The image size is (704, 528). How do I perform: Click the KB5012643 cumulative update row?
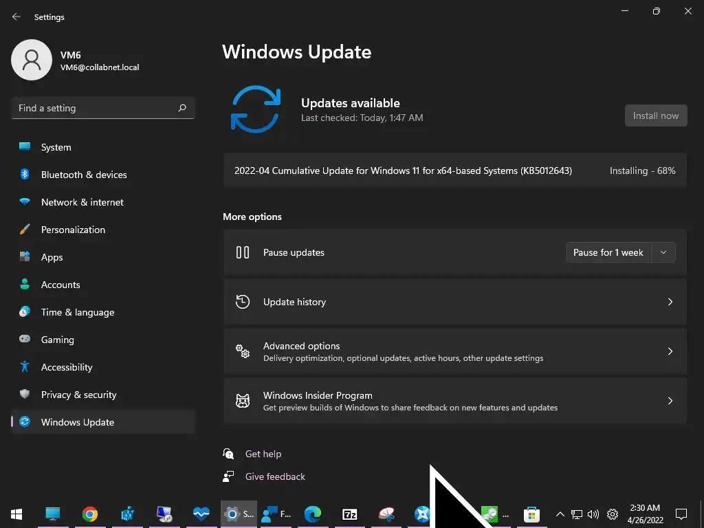[x=455, y=170]
